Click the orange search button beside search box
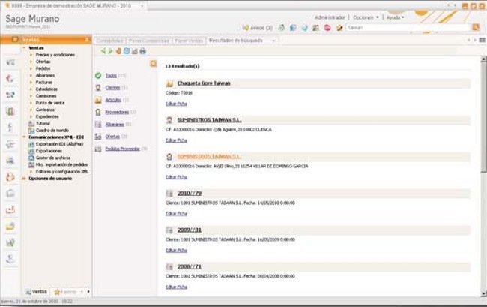Image resolution: width=487 pixels, height=307 pixels. click(477, 26)
